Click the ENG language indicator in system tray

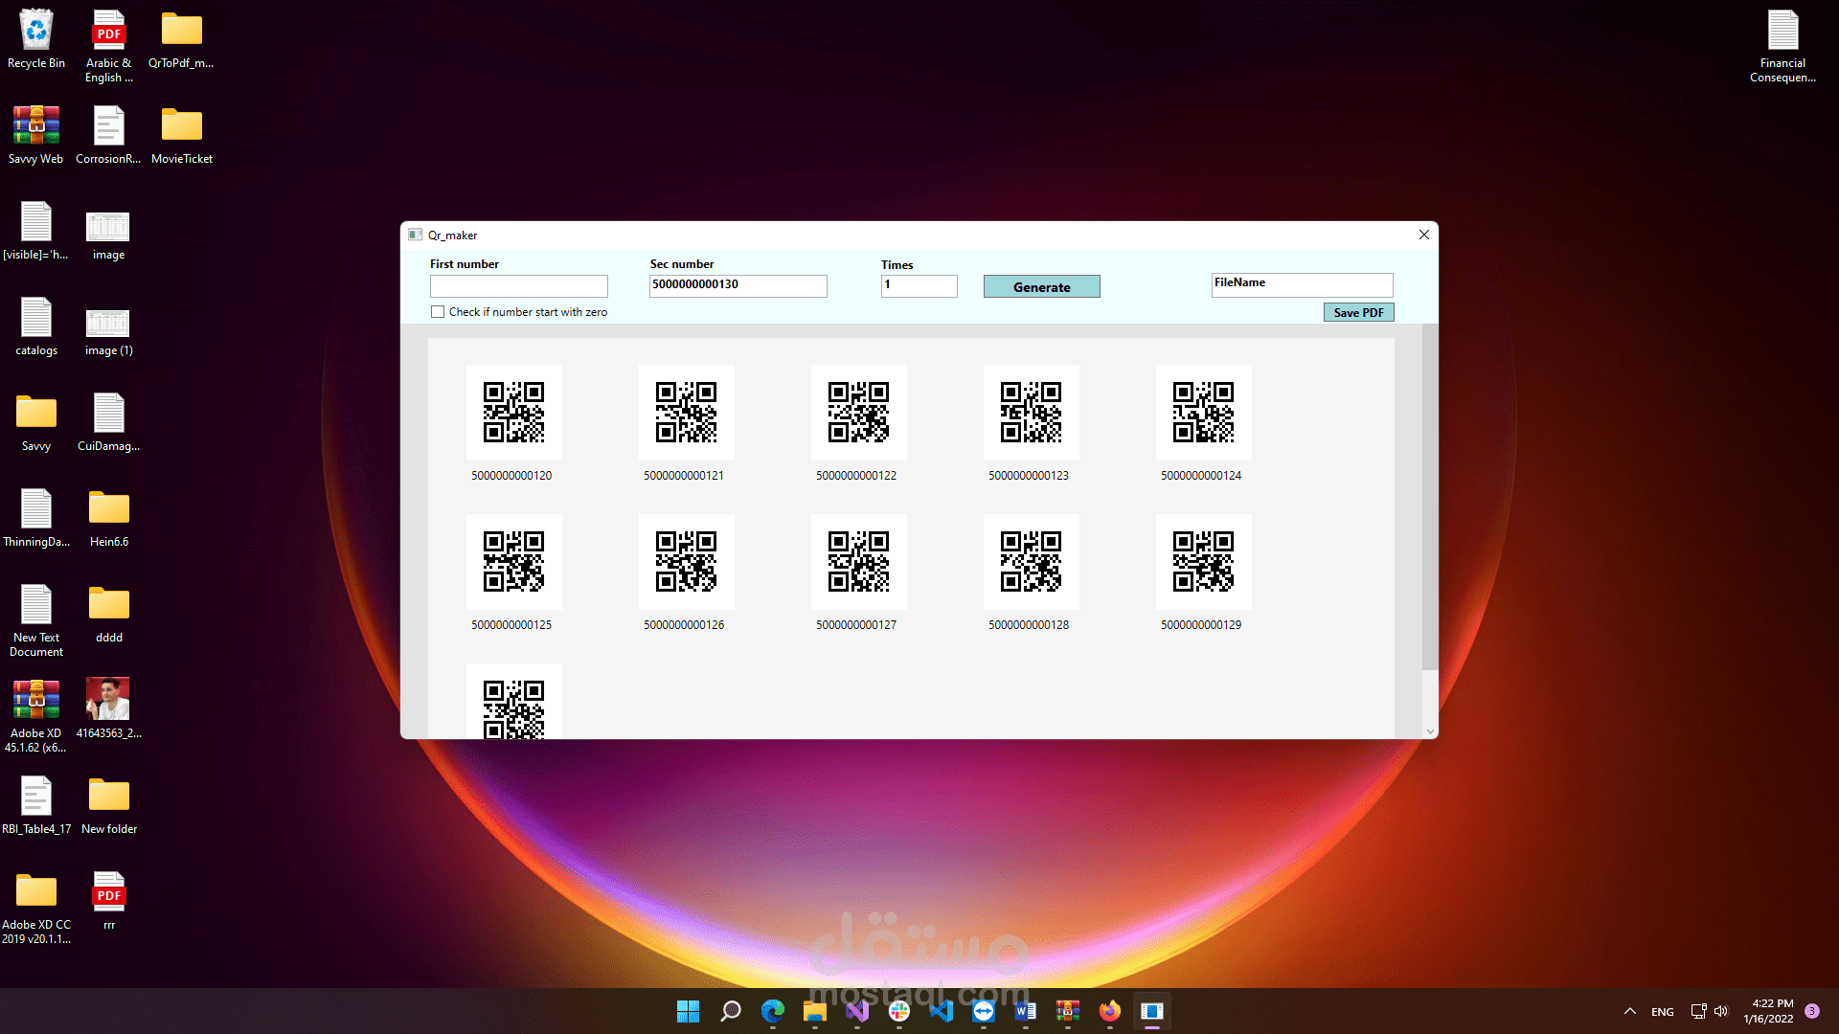coord(1662,1011)
